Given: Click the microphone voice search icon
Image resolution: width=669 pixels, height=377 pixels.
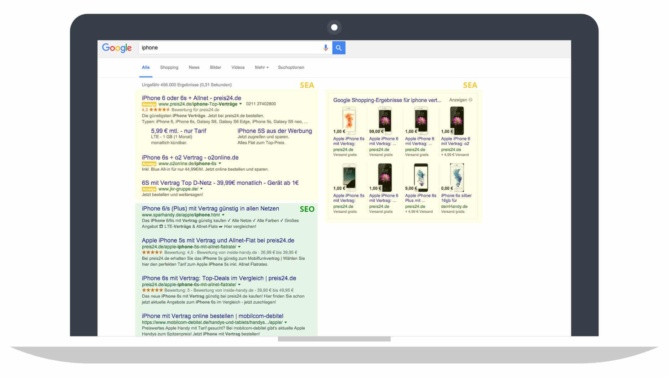Looking at the screenshot, I should pos(325,48).
